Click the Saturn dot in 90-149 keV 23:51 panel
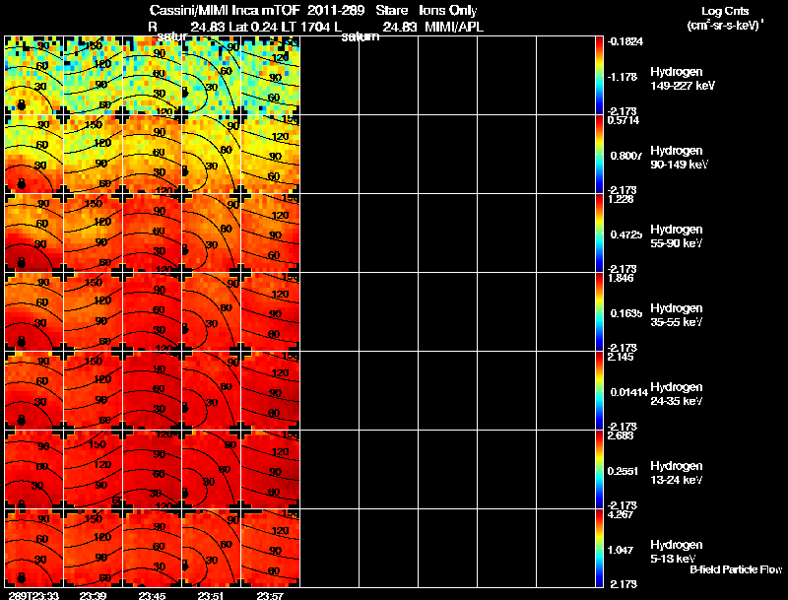Screen dimensions: 788x600 tap(185, 171)
